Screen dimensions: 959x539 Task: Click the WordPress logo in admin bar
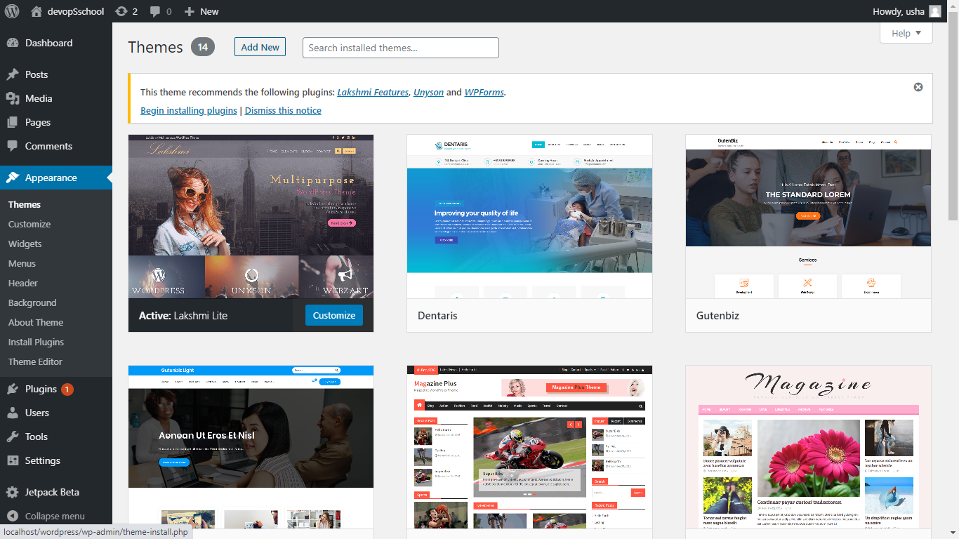coord(12,11)
